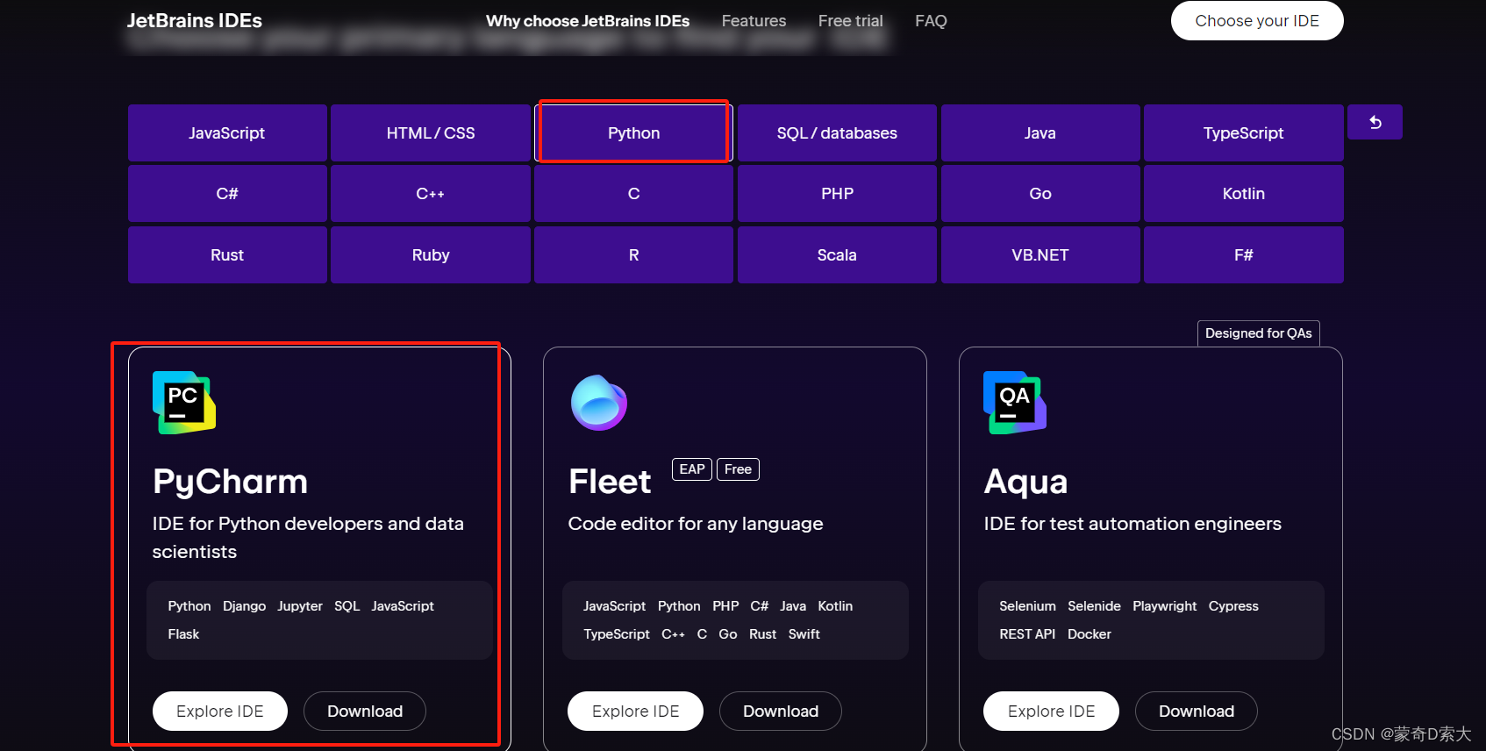1486x751 pixels.
Task: Click the Flask tag in PyCharm card
Action: tap(183, 634)
